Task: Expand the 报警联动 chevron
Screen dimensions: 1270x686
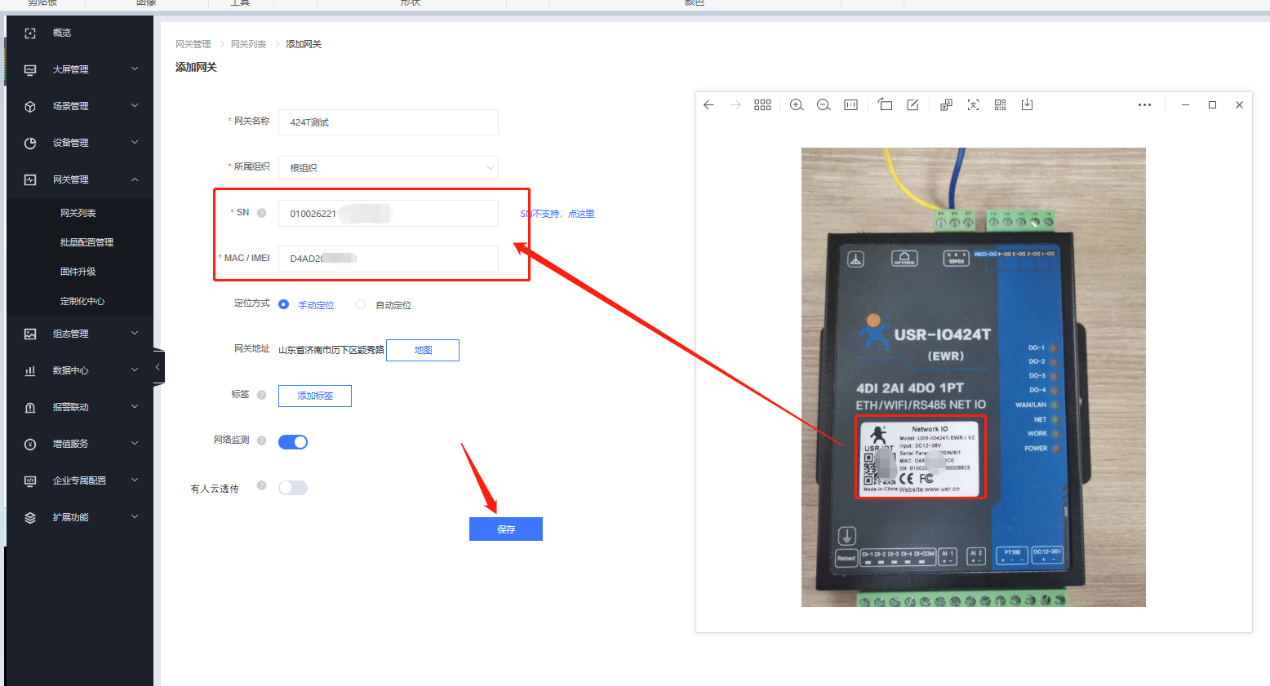Action: click(x=135, y=407)
